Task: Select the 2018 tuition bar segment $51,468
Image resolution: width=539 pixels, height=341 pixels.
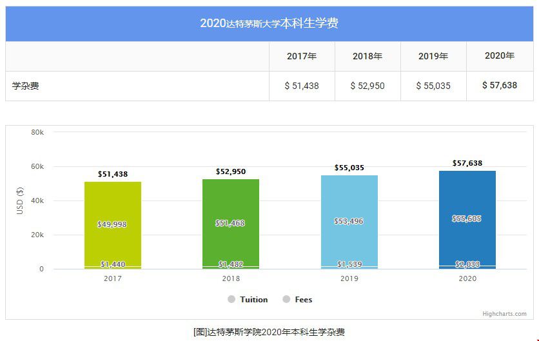Action: point(231,223)
